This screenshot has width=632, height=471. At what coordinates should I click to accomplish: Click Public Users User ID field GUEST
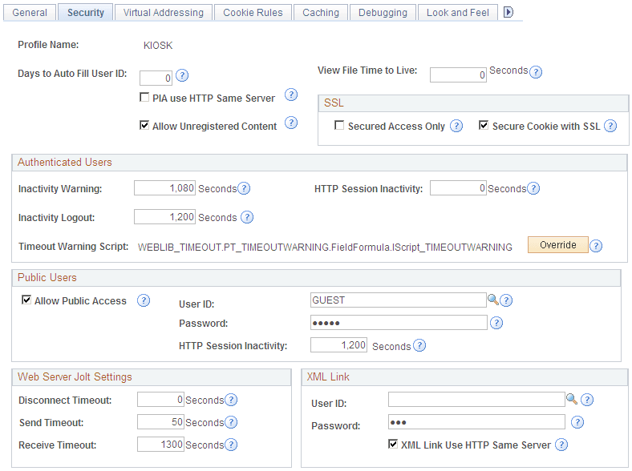point(399,300)
